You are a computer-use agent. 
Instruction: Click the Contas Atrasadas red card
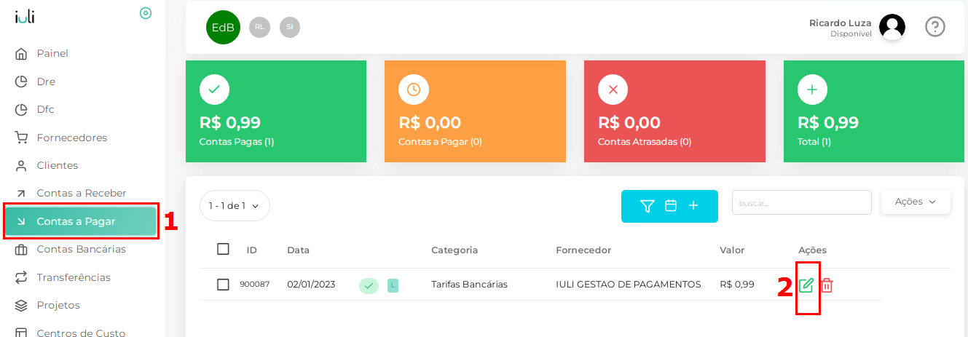coord(674,111)
